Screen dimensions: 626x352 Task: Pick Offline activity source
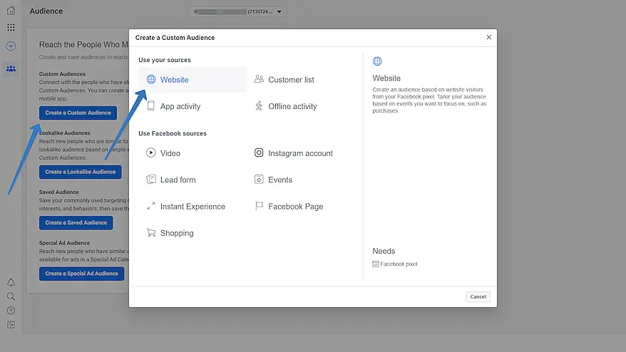292,106
